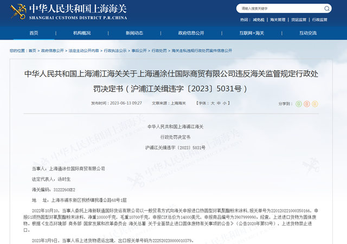Go to 首页 in the breadcrumb
347x244 pixels.
[x=33, y=50]
